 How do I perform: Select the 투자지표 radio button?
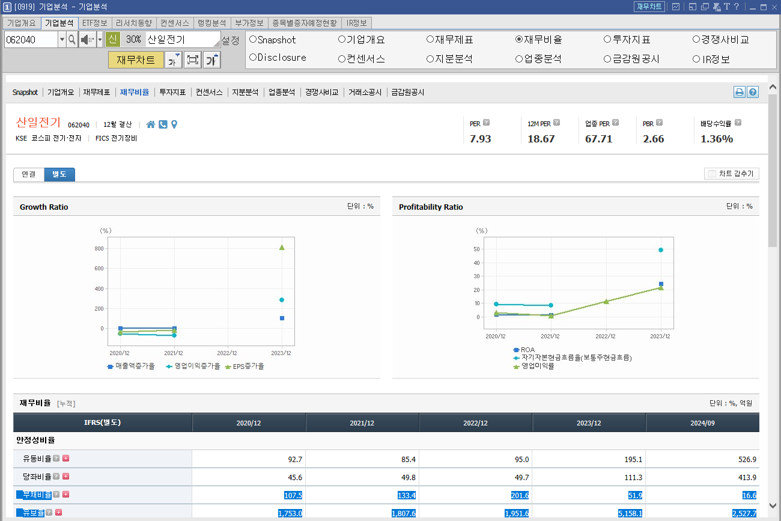pyautogui.click(x=608, y=40)
